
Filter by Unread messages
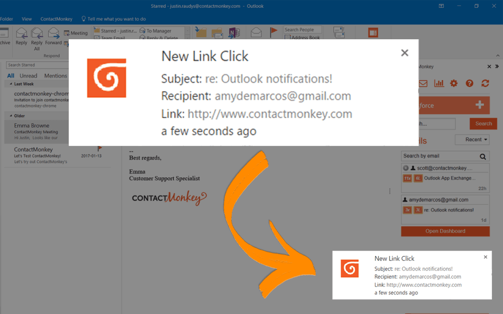pos(28,75)
